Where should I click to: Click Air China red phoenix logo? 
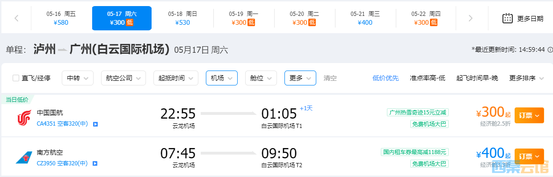click(24, 118)
